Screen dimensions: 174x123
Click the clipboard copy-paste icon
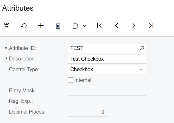(x=75, y=26)
